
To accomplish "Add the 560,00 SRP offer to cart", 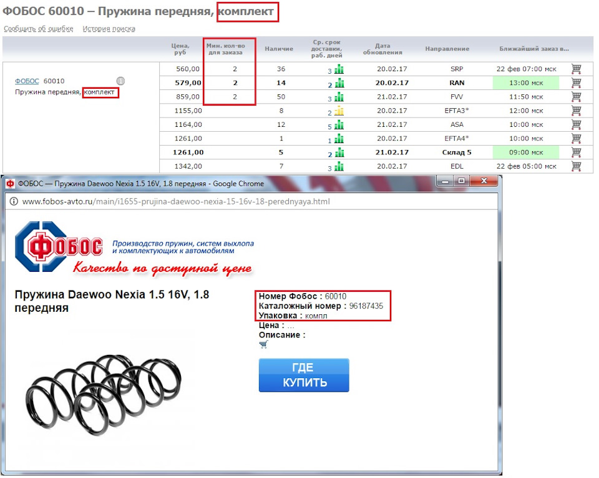I will [x=576, y=69].
